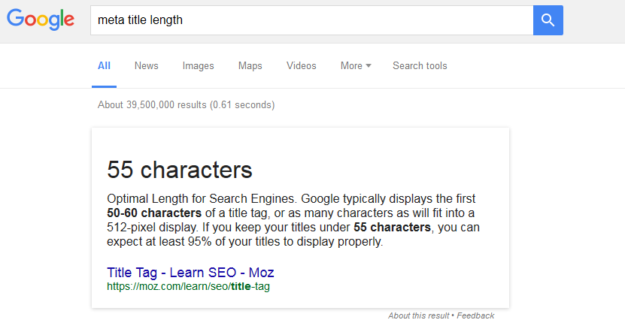625x332 pixels.
Task: Focus the search box containing meta title length
Action: pos(311,20)
